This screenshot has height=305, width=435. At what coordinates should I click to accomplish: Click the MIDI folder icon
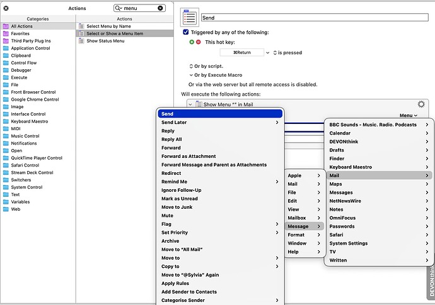[x=6, y=129]
